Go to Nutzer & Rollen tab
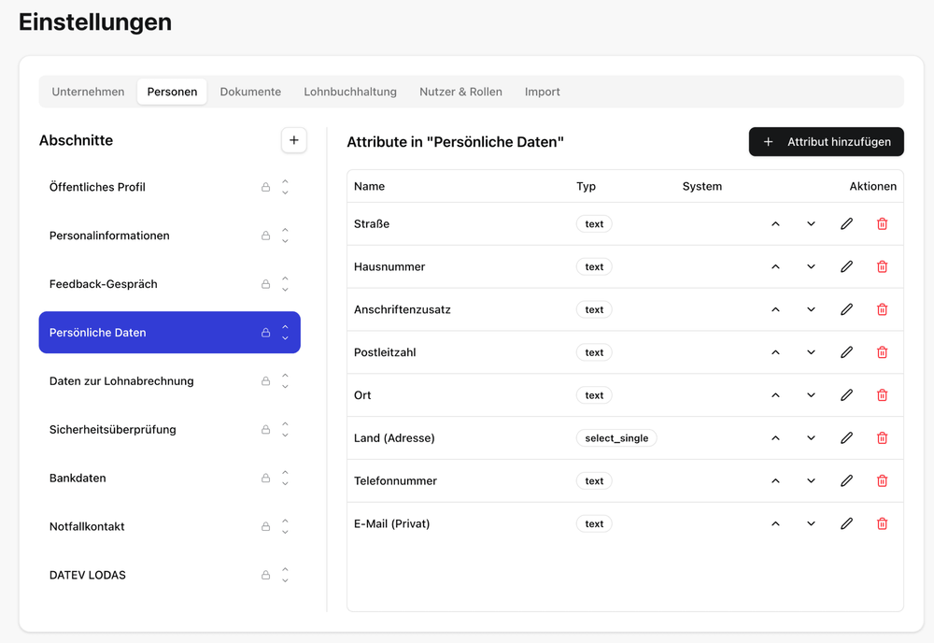This screenshot has height=643, width=934. tap(460, 92)
